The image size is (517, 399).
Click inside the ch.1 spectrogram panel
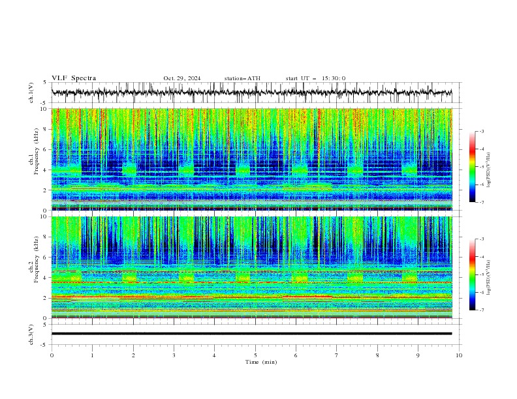(x=251, y=159)
